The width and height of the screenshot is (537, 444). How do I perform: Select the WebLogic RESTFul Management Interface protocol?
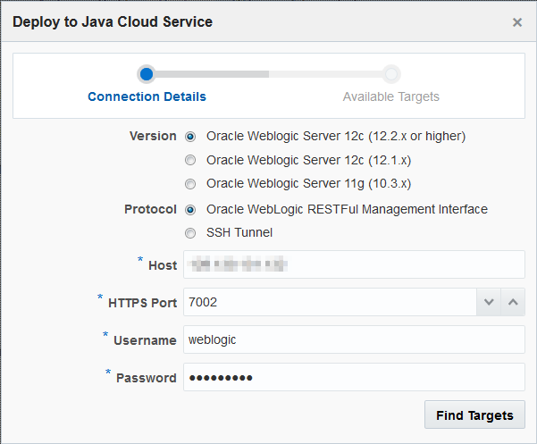pyautogui.click(x=190, y=210)
